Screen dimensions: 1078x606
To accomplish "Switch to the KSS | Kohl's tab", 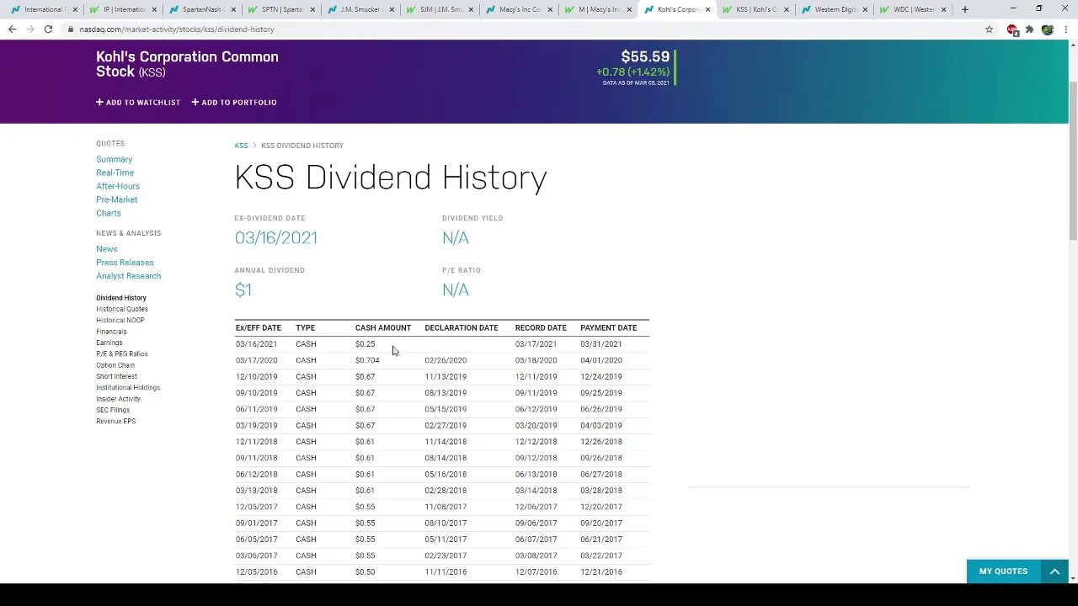I will click(x=756, y=9).
